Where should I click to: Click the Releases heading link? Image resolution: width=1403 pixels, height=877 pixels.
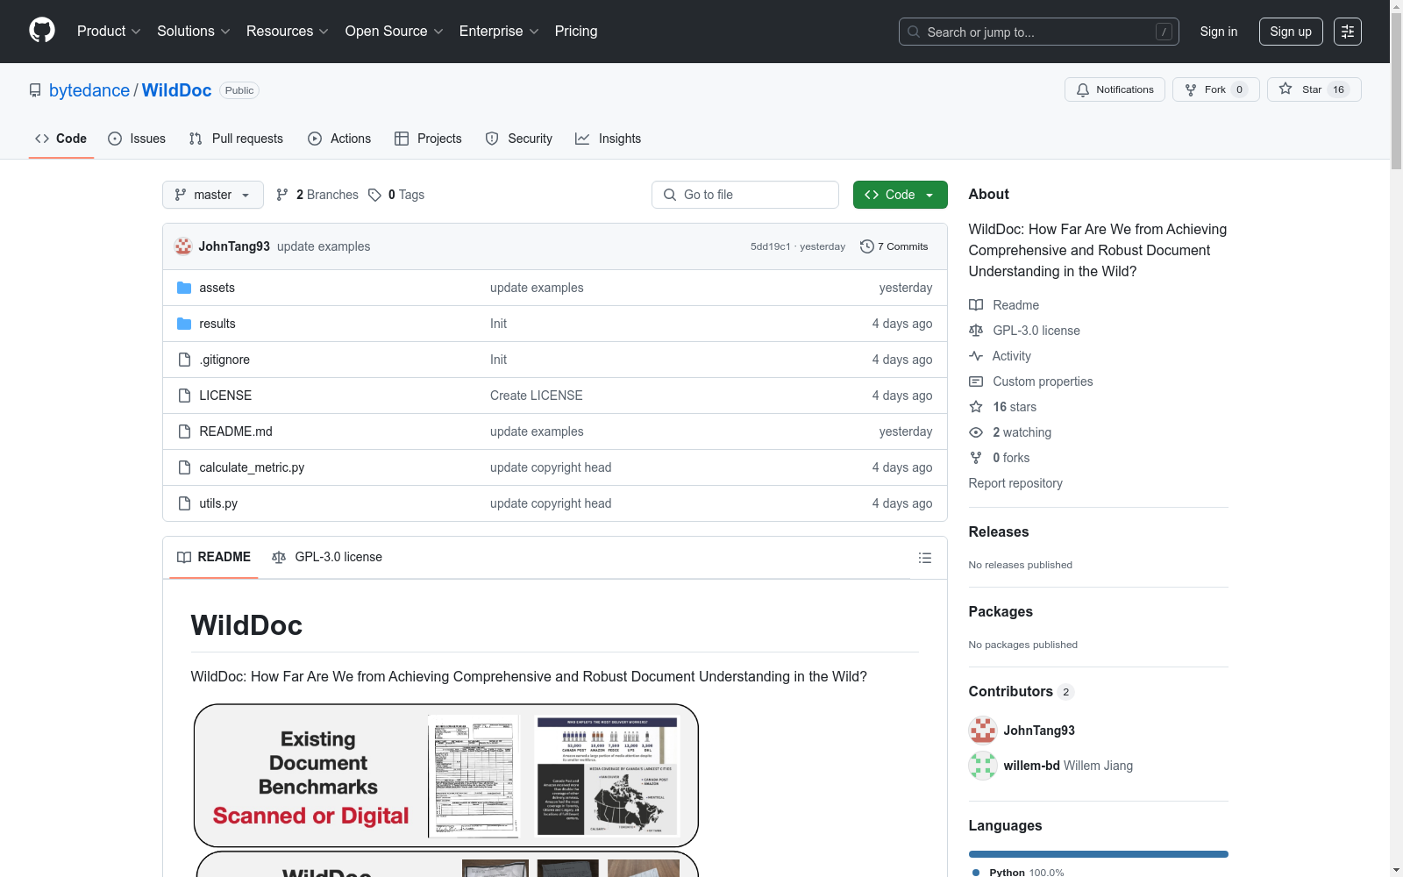point(999,531)
